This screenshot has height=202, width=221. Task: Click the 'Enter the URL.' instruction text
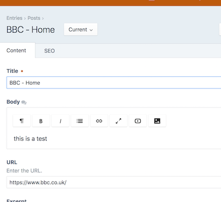24,170
